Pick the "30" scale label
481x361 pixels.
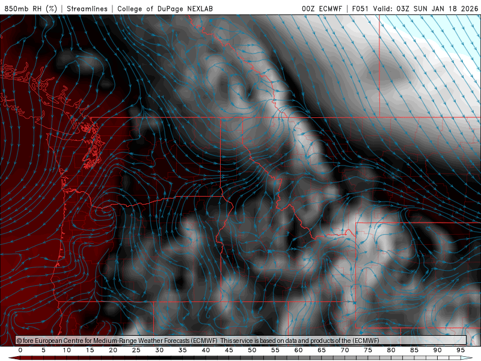tap(159, 350)
